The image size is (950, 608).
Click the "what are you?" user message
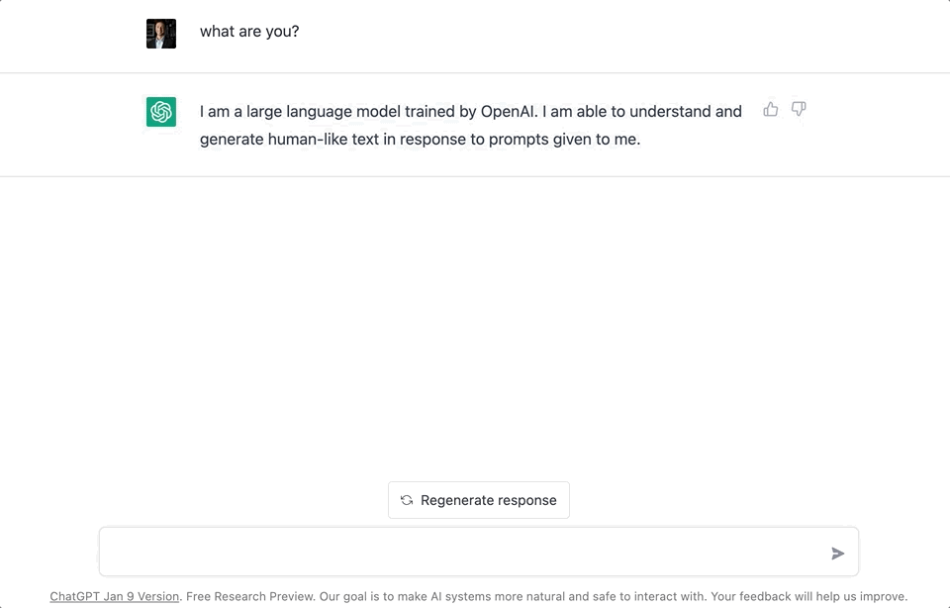(x=249, y=32)
